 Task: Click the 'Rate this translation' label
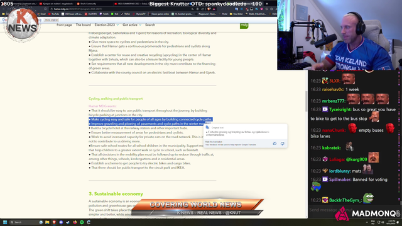click(x=214, y=142)
